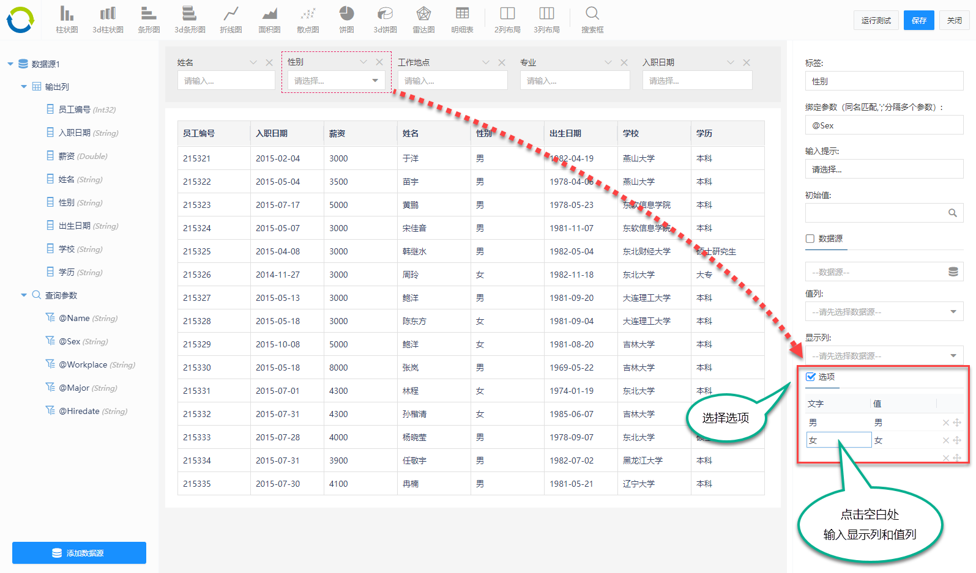Insert a 3d饼图 chart
976x573 pixels.
coord(386,20)
